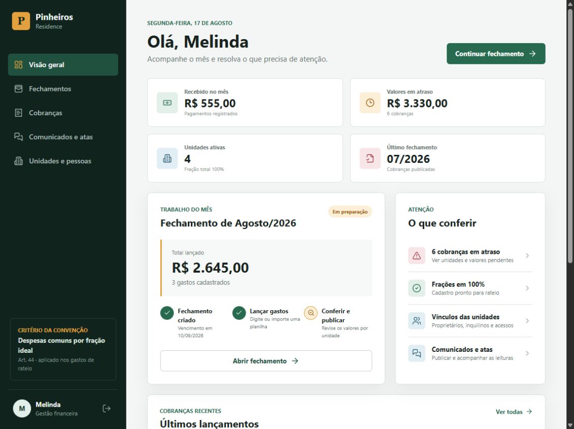Click the Fechamento de Agosto/2026 heading
574x429 pixels.
coord(228,223)
